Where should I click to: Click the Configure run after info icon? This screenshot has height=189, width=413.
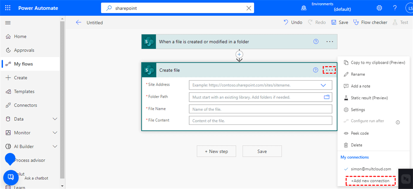pyautogui.click(x=398, y=122)
